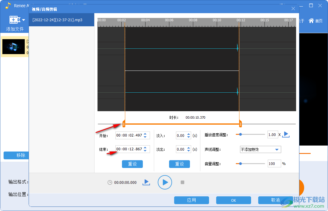Click the orange start trim handle
The image size is (328, 211).
pyautogui.click(x=124, y=124)
